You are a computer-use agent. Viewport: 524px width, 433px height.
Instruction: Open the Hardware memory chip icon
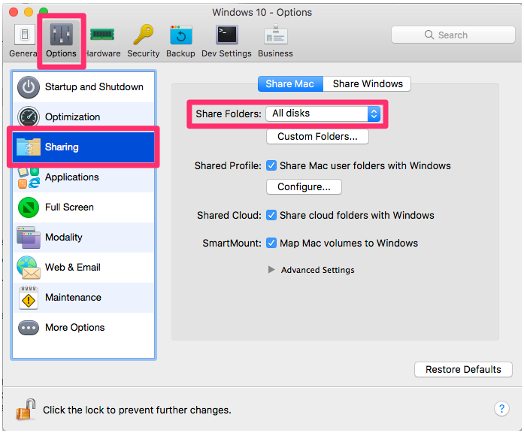click(102, 35)
